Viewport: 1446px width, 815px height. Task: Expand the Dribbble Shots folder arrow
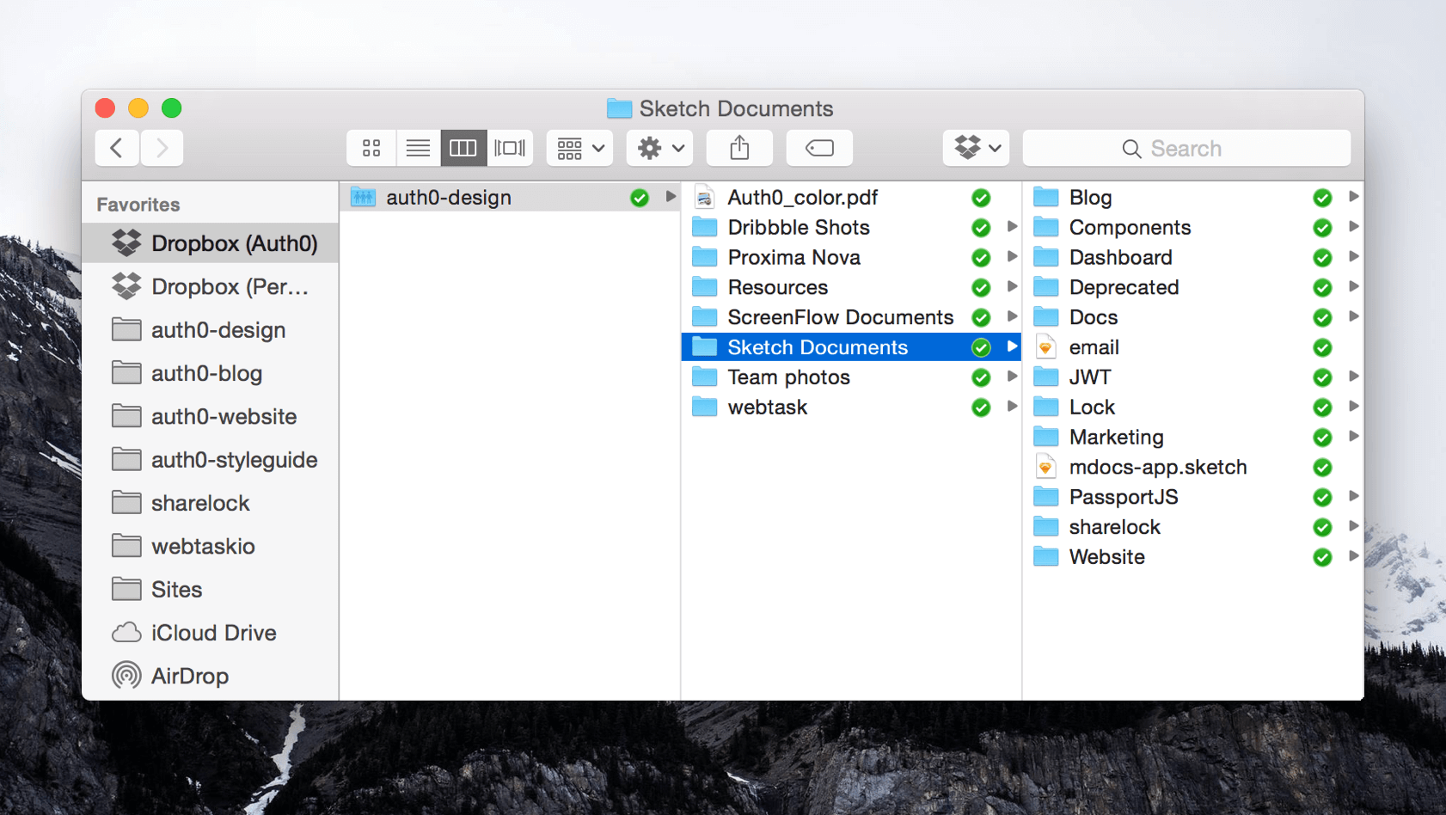pos(1012,227)
